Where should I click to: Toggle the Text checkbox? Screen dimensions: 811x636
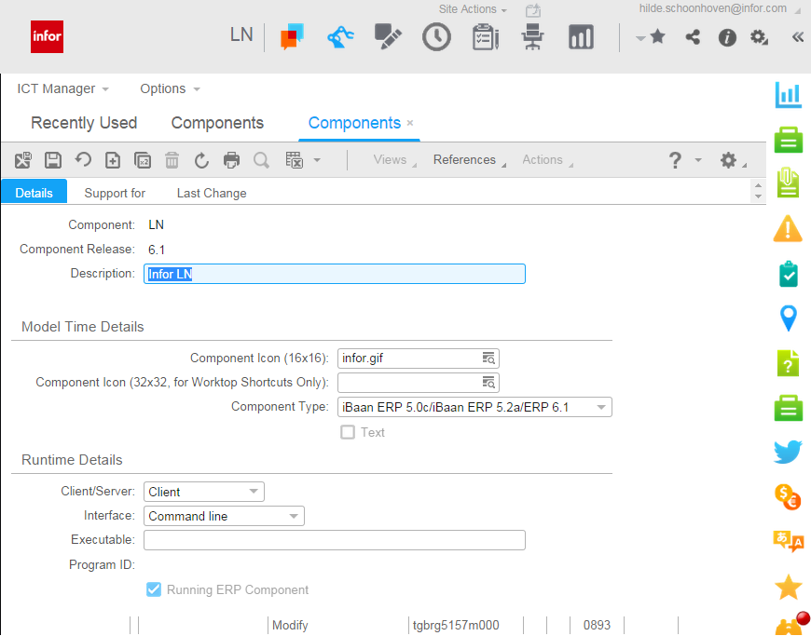click(x=348, y=432)
